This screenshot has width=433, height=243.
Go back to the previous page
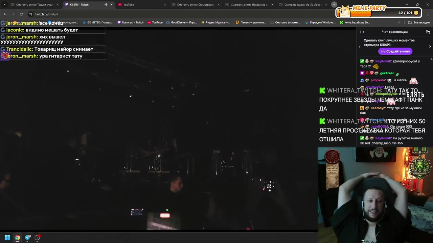click(5, 14)
